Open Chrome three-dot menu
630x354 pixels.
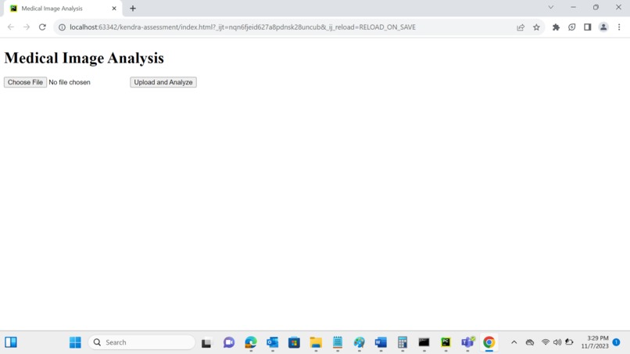[619, 27]
